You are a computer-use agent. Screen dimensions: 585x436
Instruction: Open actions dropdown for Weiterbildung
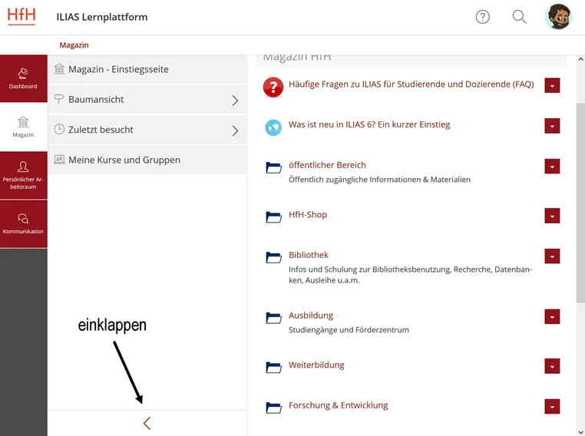point(552,367)
